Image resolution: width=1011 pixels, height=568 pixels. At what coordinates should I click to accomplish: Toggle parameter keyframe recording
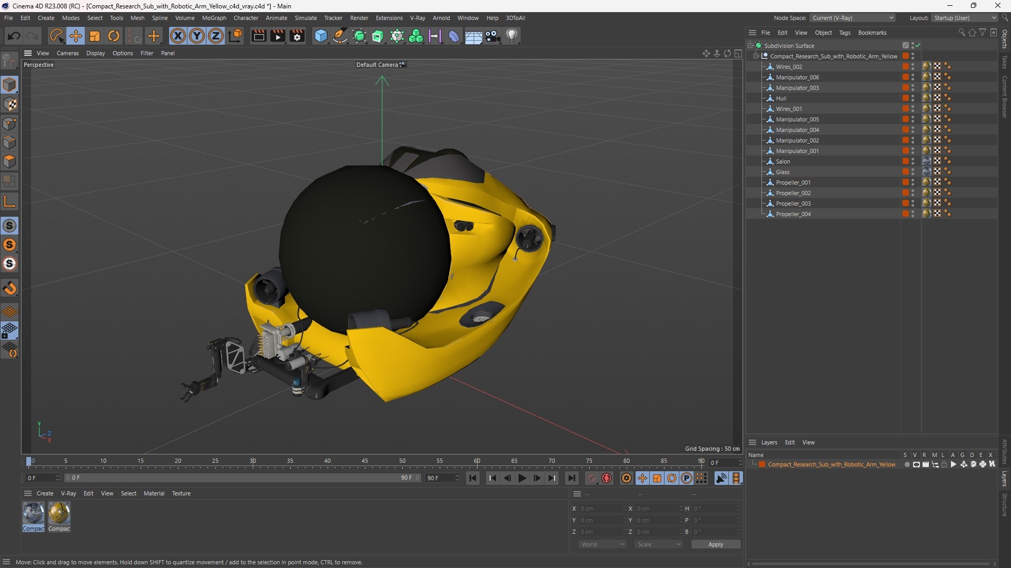pyautogui.click(x=686, y=478)
